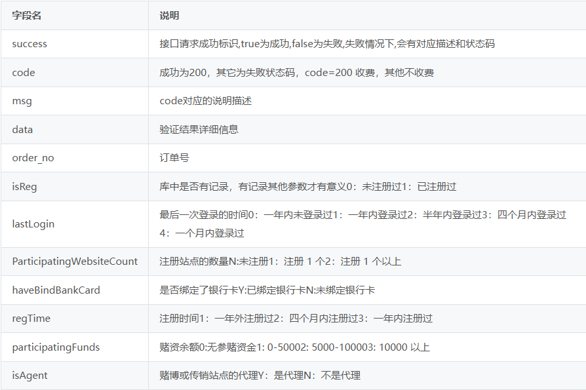Select the lastLogin field name cell
The height and width of the screenshot is (390, 586).
pos(33,224)
